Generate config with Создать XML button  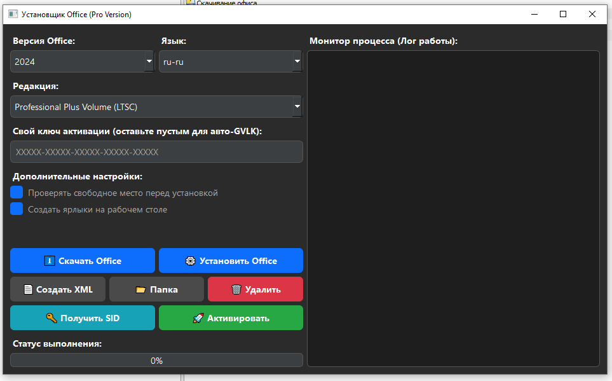(x=58, y=289)
